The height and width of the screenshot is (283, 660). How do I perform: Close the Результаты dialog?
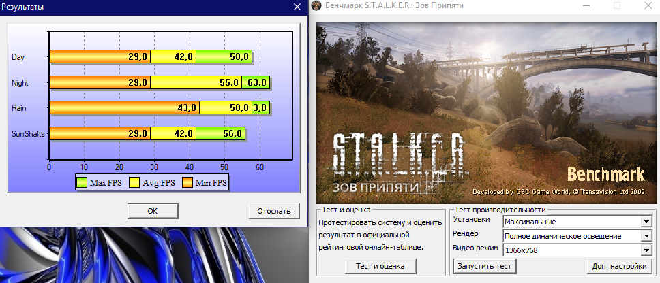[x=297, y=7]
